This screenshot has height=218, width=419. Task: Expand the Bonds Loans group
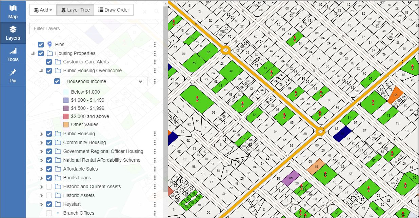41,178
